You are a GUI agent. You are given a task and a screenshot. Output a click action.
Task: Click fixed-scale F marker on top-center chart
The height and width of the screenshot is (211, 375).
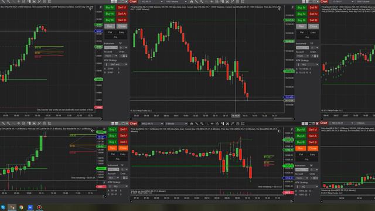292,8
